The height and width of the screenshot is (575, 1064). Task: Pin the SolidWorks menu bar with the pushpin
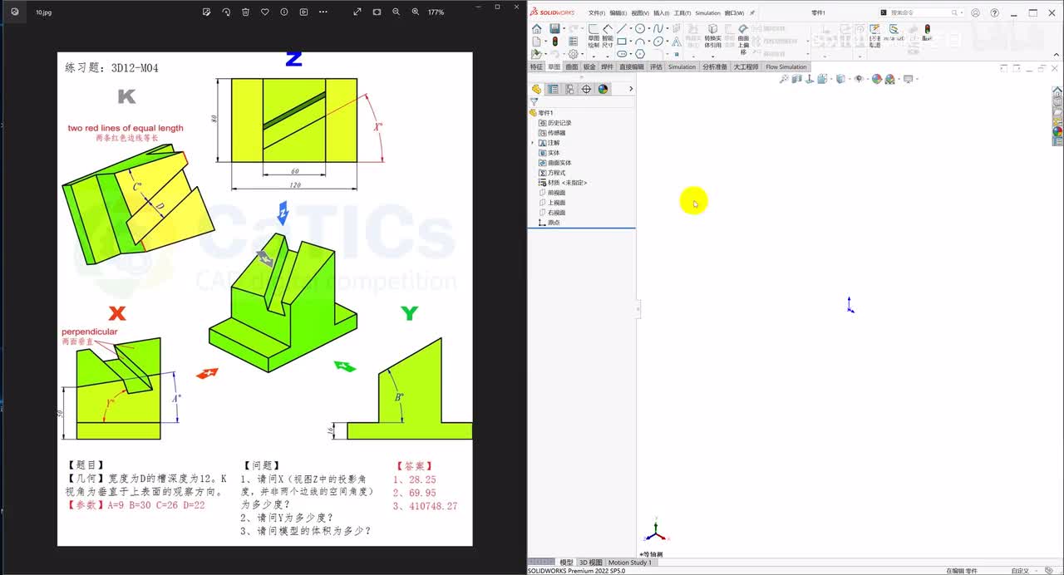pos(752,13)
